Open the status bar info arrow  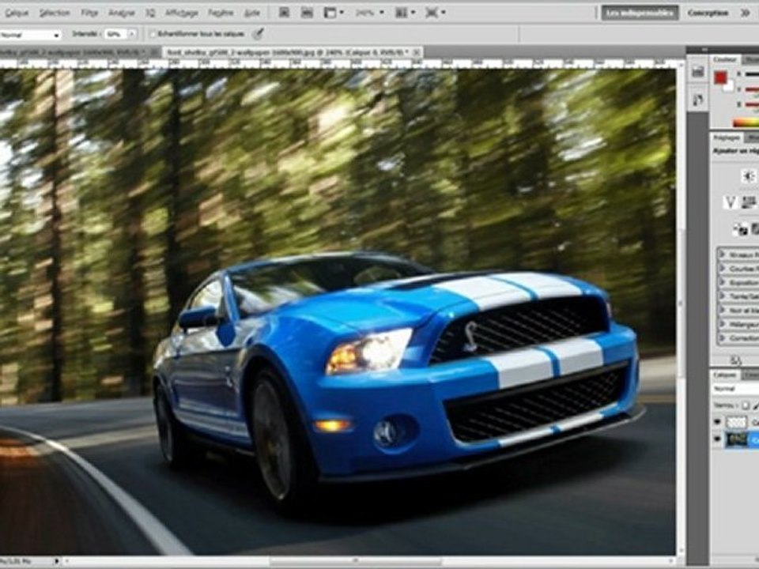tap(57, 561)
